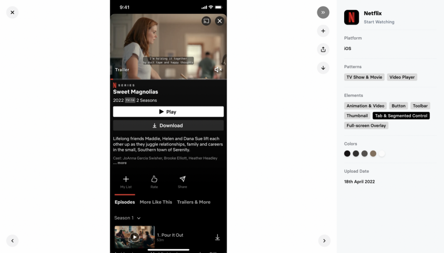The width and height of the screenshot is (444, 253).
Task: Collapse the details sidebar with the double chevron
Action: tap(323, 12)
